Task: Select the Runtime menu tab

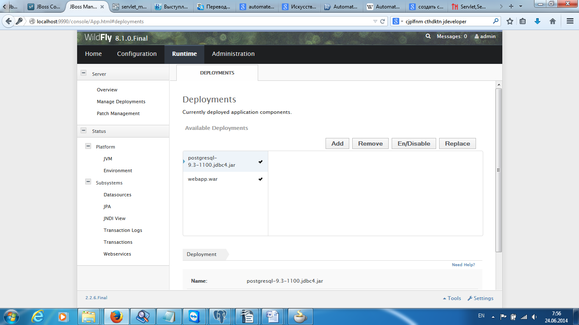Action: click(x=184, y=54)
